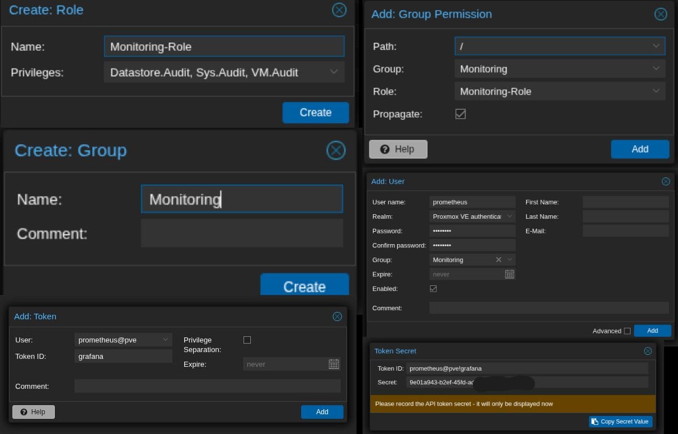Open Help in the Group Permission dialog
Image resolution: width=678 pixels, height=434 pixels.
point(398,149)
